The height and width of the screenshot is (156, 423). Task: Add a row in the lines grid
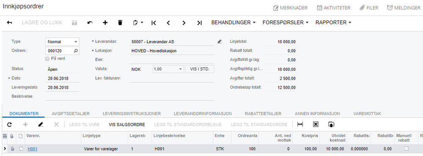[26, 125]
